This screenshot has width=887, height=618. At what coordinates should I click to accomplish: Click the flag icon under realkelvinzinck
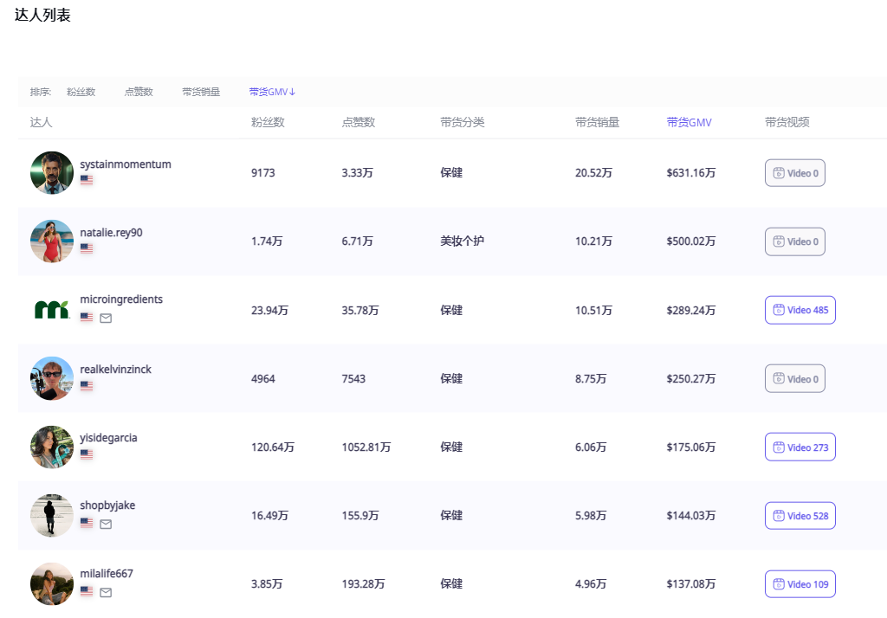coord(87,386)
